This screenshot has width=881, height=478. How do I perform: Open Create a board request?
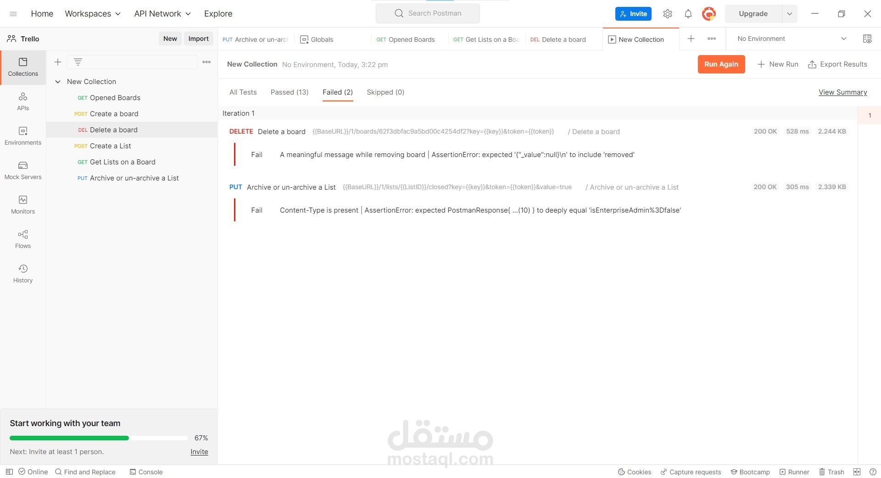[132, 114]
